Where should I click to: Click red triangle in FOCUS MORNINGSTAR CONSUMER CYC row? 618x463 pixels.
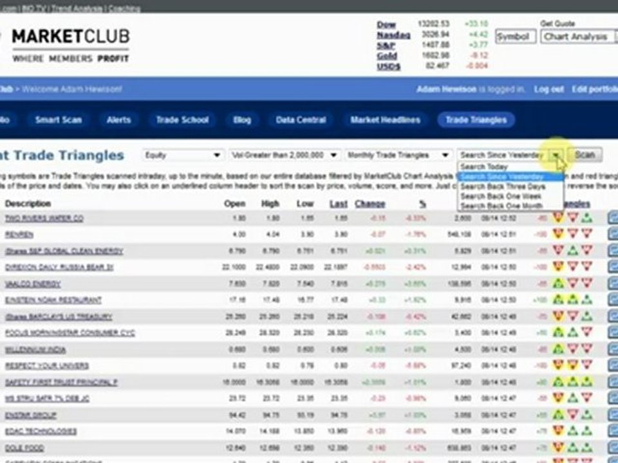click(587, 332)
